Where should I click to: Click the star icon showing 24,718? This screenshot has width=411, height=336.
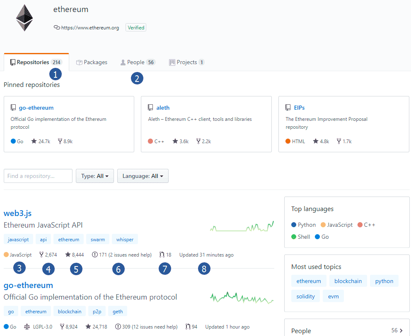[x=88, y=326]
